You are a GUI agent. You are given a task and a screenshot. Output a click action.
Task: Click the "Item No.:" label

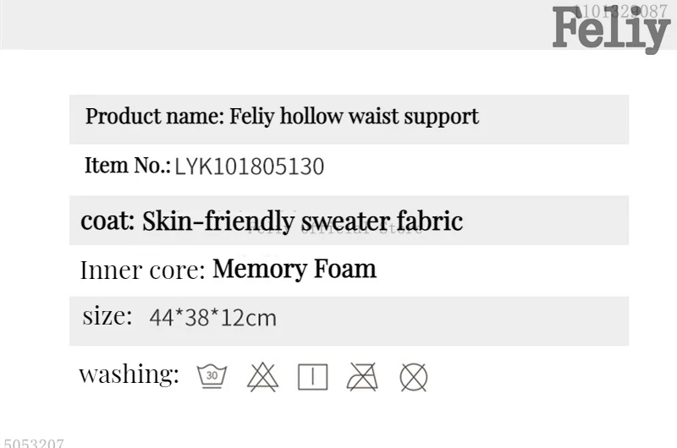(127, 166)
